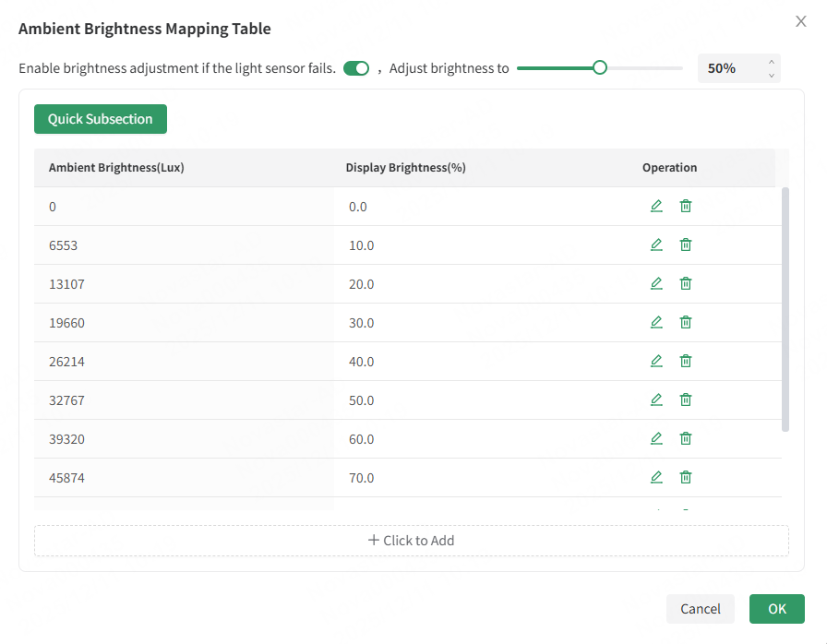Edit the 45874 Lux entry

656,477
